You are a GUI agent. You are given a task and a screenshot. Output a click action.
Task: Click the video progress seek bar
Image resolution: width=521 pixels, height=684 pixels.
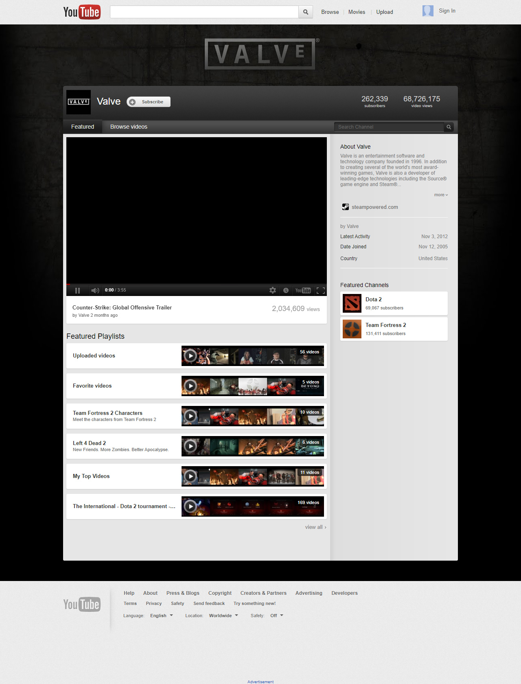pos(197,284)
